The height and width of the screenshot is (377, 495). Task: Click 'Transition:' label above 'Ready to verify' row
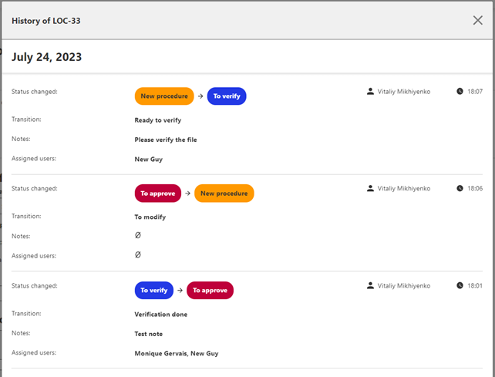tap(26, 119)
